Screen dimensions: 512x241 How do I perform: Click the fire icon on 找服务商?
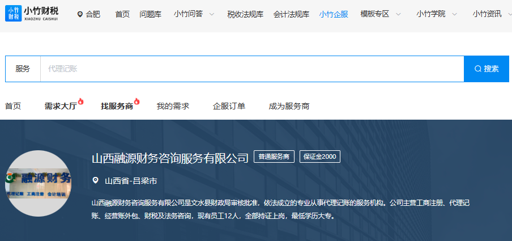point(137,102)
